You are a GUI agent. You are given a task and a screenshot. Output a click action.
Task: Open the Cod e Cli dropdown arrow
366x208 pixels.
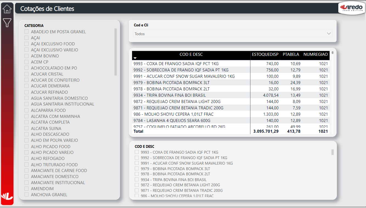coord(329,34)
